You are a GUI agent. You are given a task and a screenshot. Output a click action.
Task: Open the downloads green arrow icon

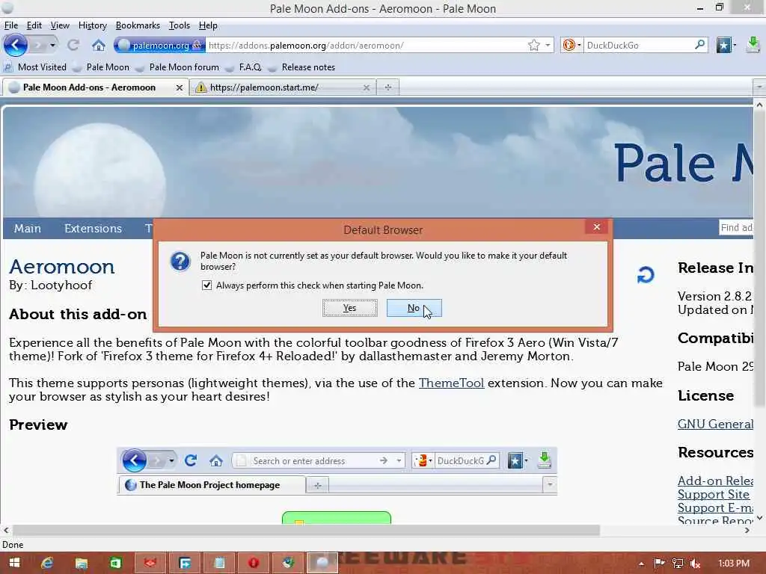753,45
